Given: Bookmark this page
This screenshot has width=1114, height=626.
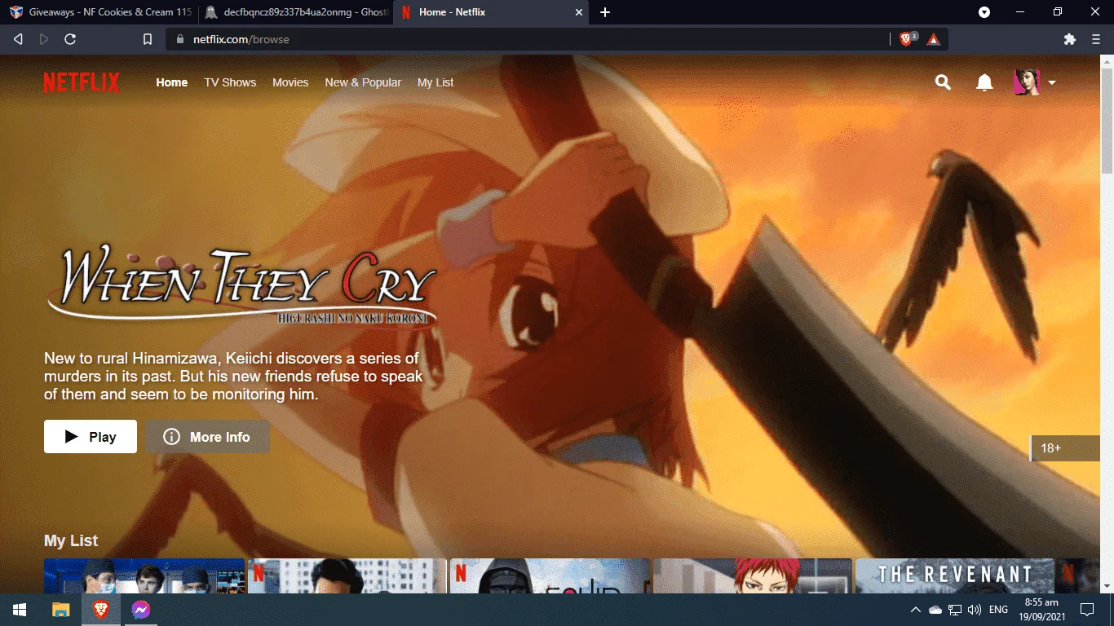Looking at the screenshot, I should pos(148,39).
